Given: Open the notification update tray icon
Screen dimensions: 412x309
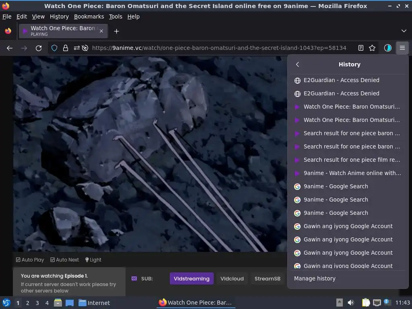Looking at the screenshot, I should point(387,302).
